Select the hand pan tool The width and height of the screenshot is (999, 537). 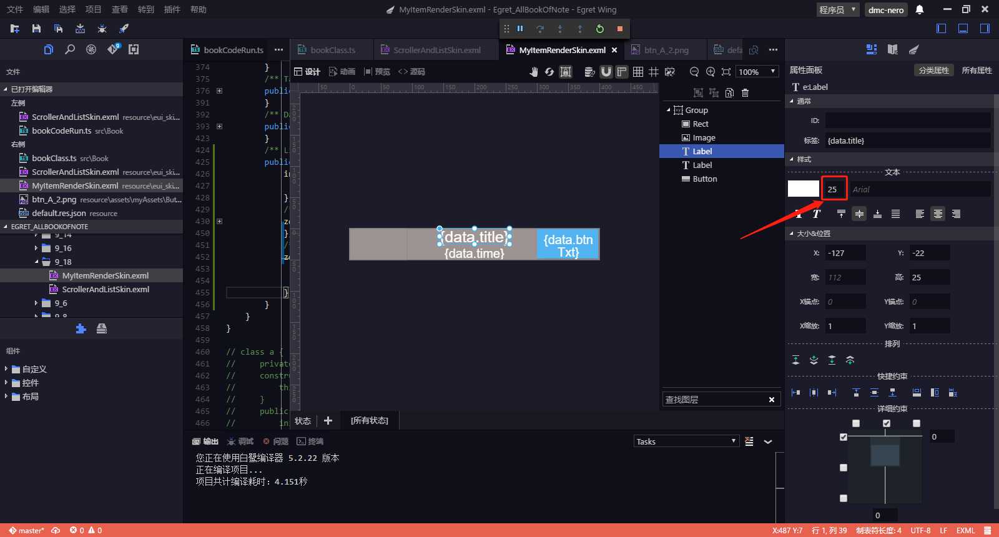pyautogui.click(x=534, y=72)
